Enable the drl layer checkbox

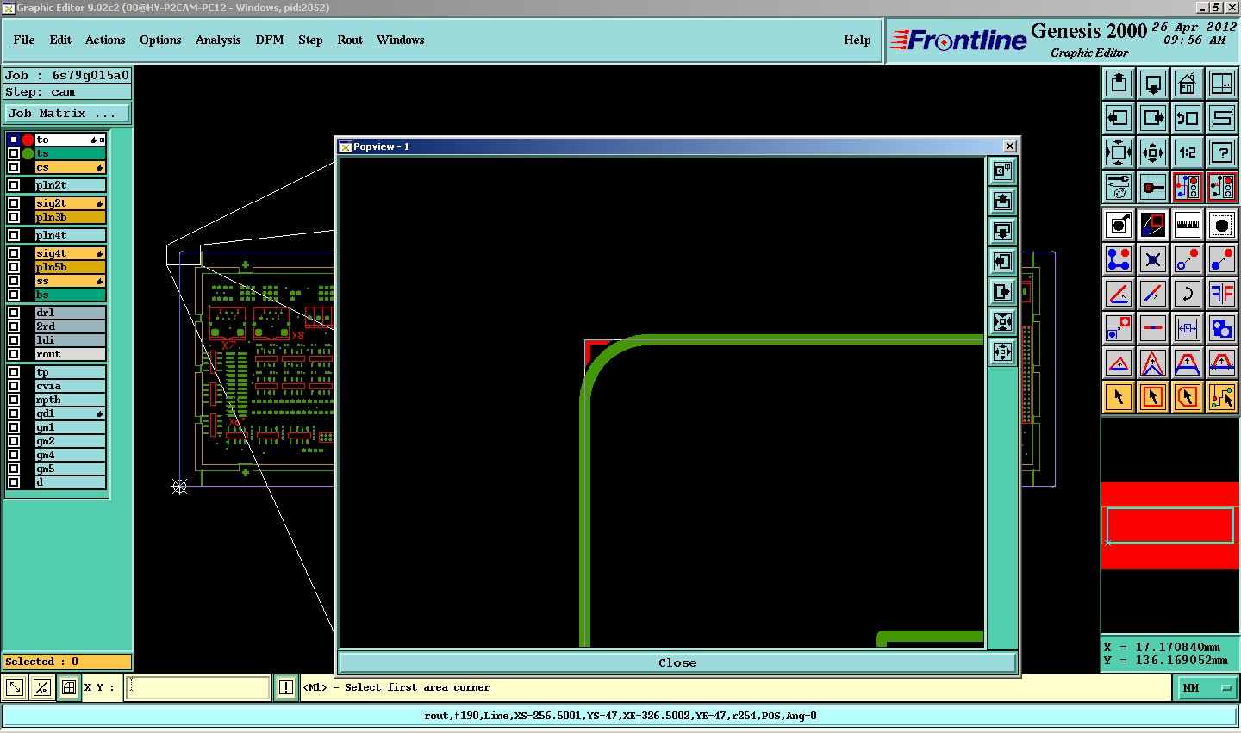click(x=14, y=313)
